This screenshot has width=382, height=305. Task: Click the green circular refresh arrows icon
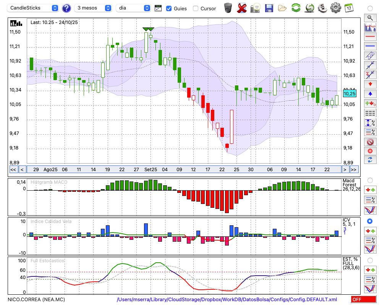coord(296,8)
